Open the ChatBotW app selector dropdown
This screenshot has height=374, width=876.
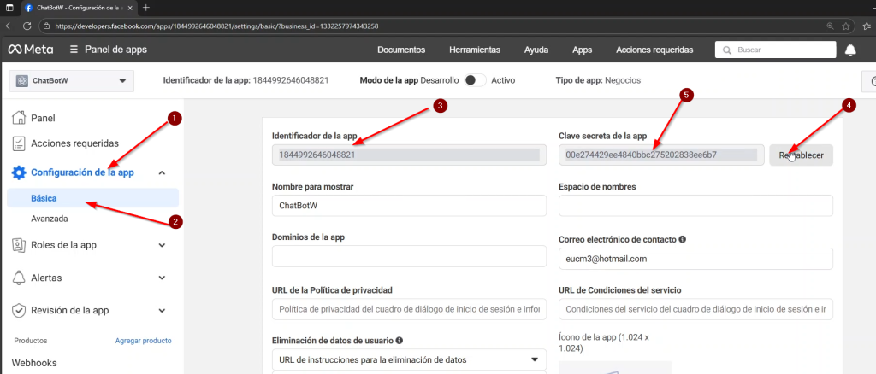pyautogui.click(x=72, y=81)
